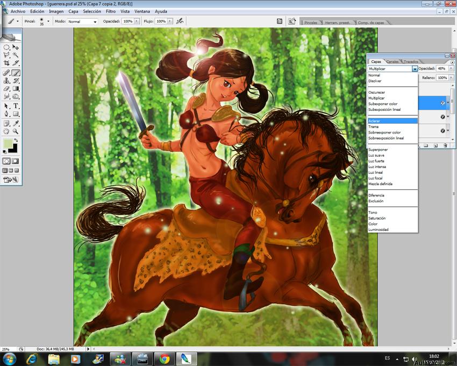Select the Path Selection tool
Image resolution: width=457 pixels, height=366 pixels.
pyautogui.click(x=6, y=106)
